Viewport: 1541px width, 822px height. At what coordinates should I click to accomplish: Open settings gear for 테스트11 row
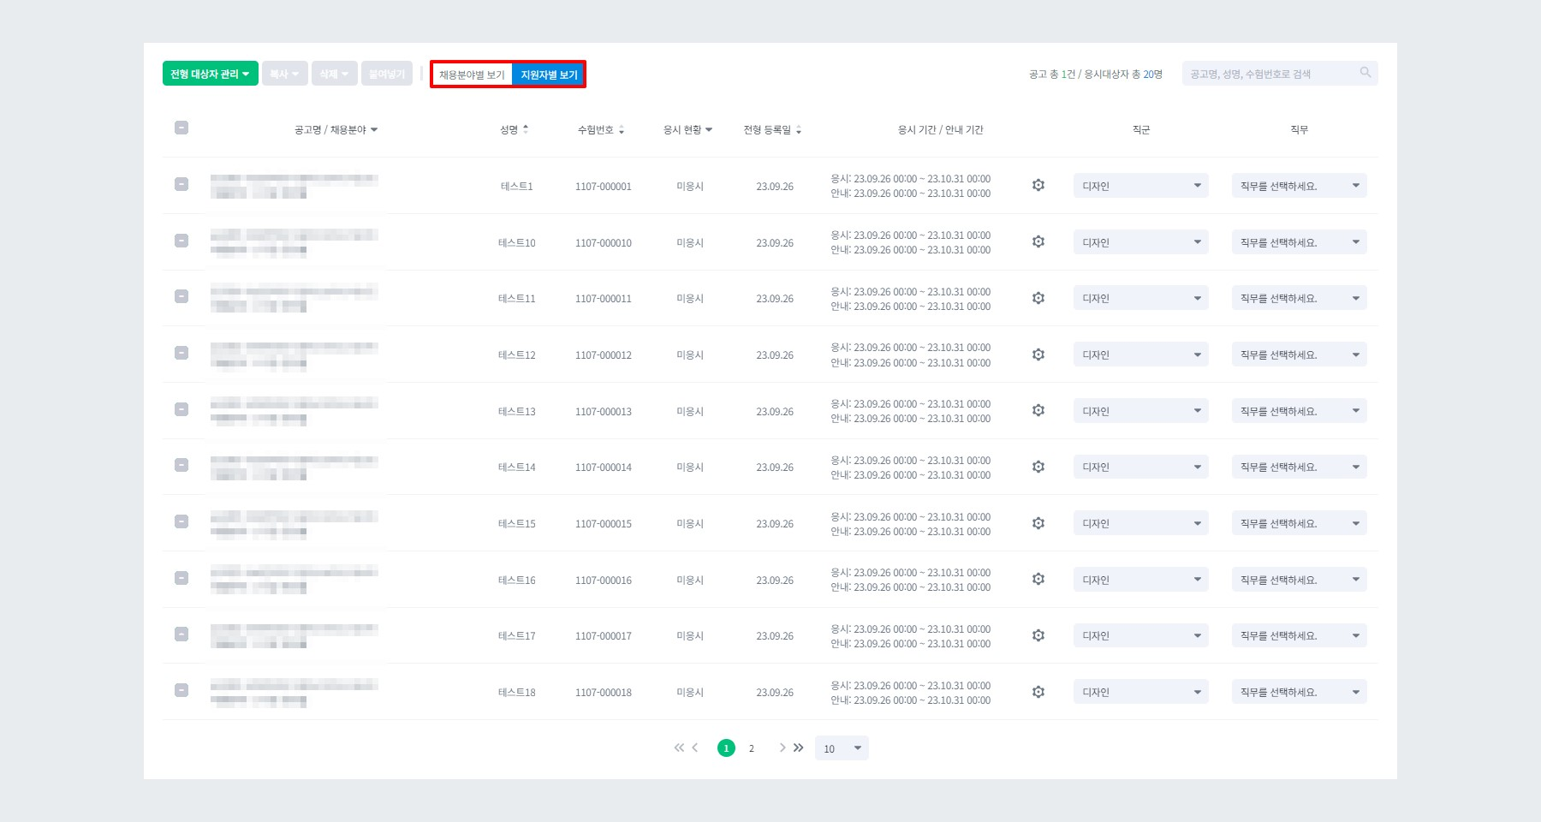tap(1038, 298)
